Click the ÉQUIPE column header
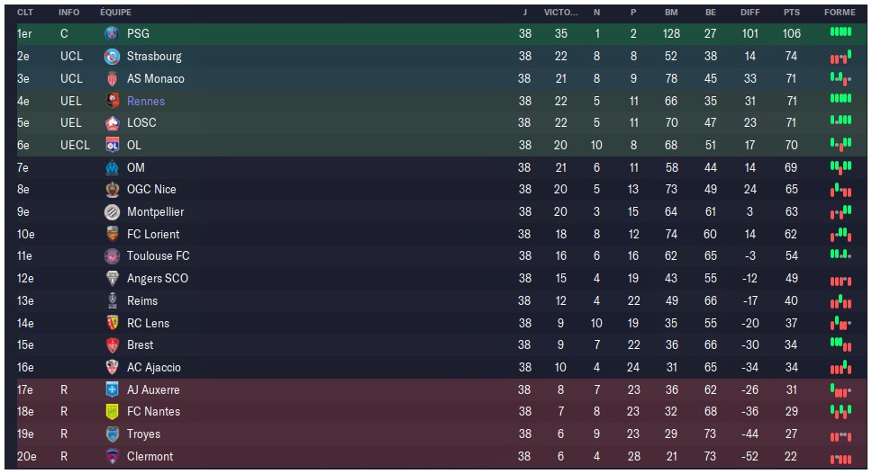Screen dimensions: 872x474 click(x=115, y=13)
